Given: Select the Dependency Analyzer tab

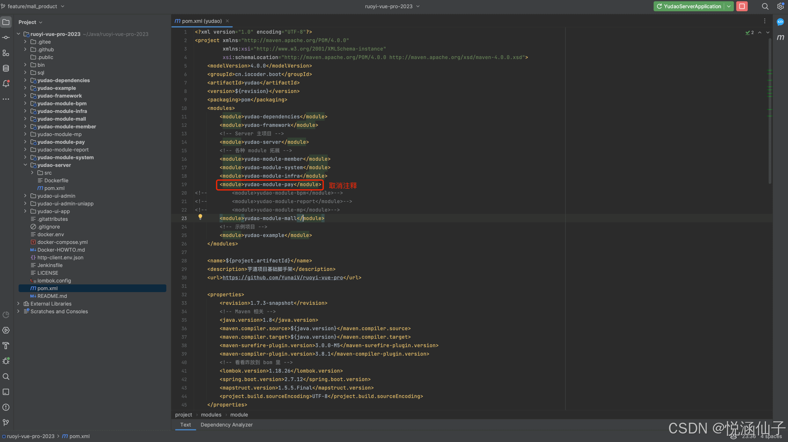Looking at the screenshot, I should pyautogui.click(x=226, y=425).
